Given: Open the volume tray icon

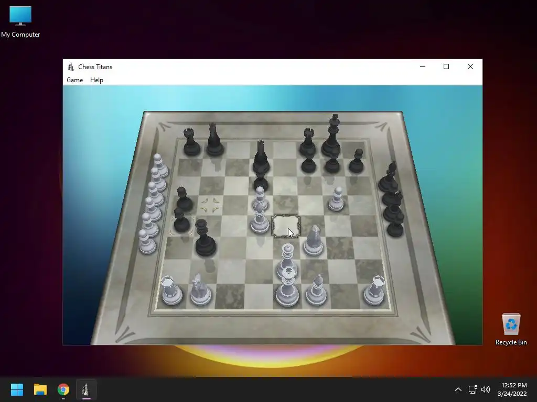Looking at the screenshot, I should pyautogui.click(x=485, y=389).
